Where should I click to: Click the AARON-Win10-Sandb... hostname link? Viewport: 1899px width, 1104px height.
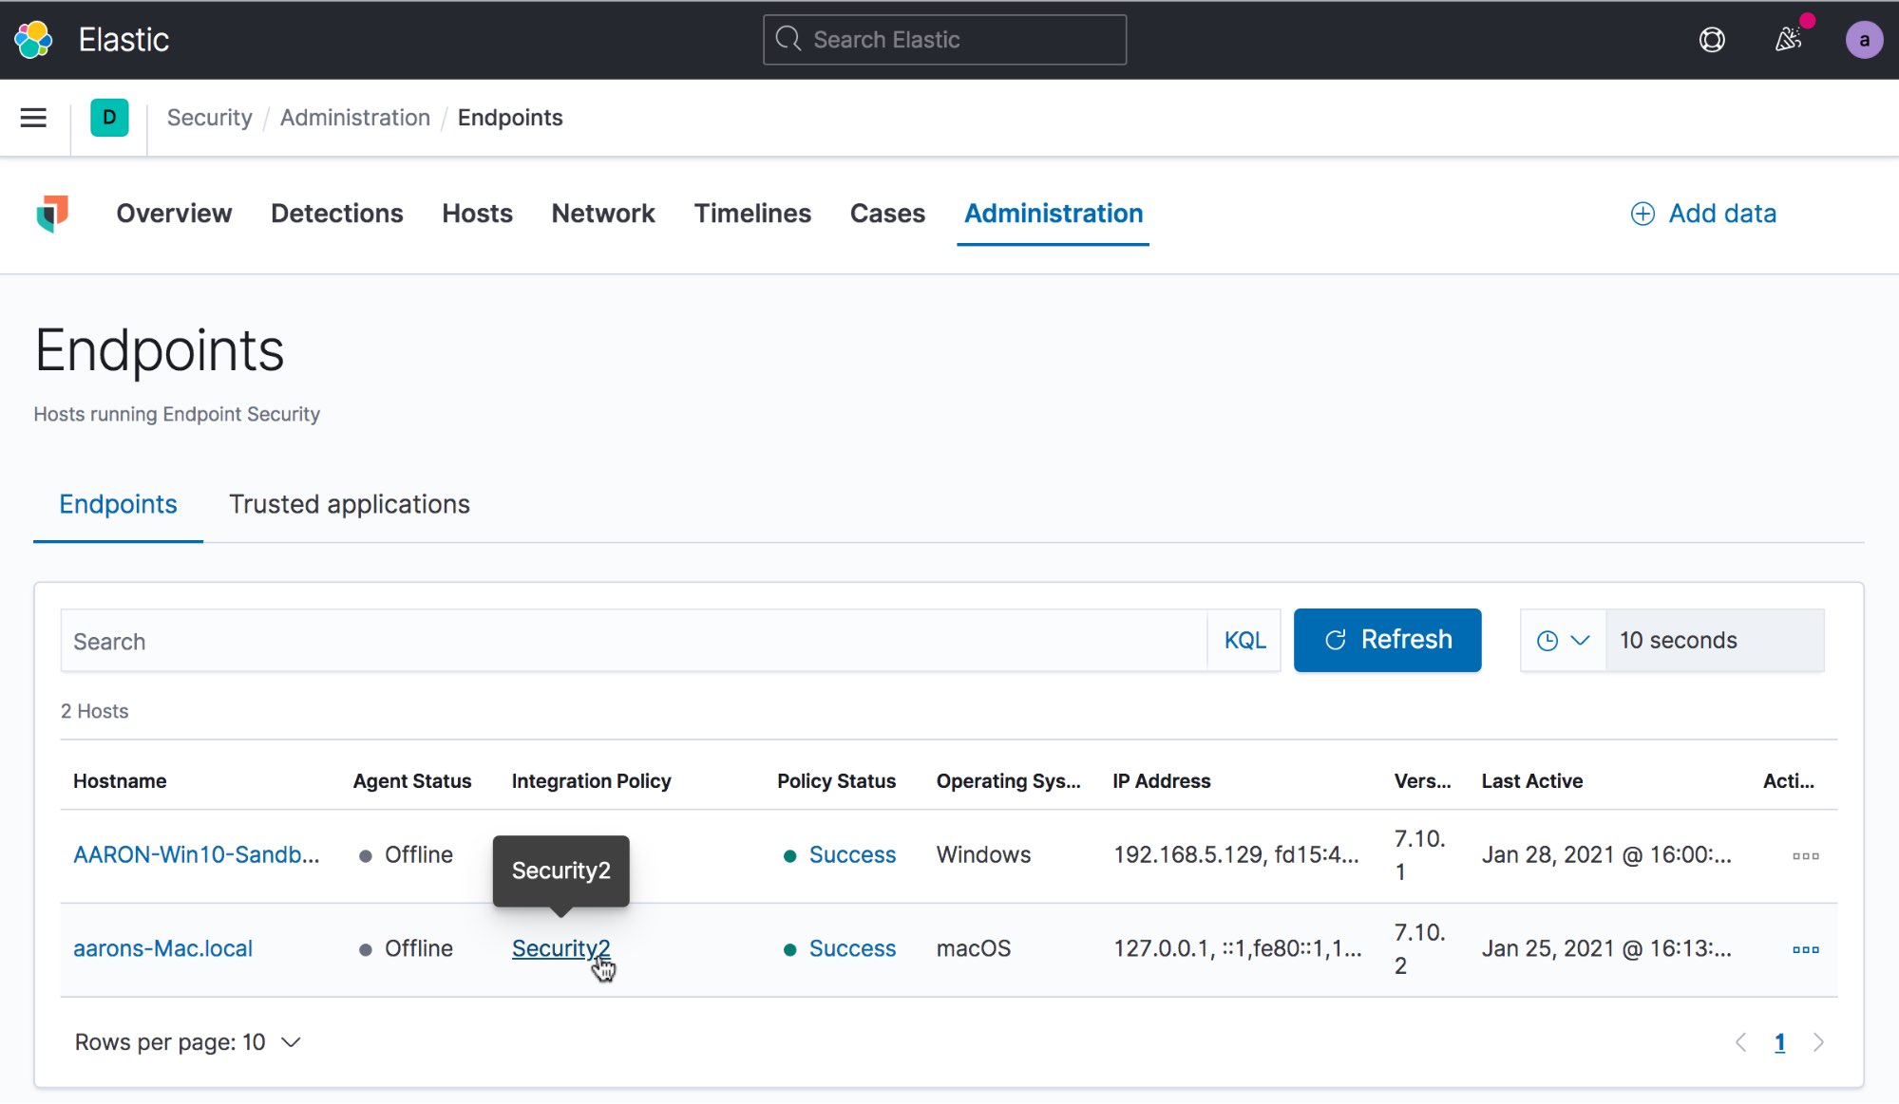click(198, 854)
